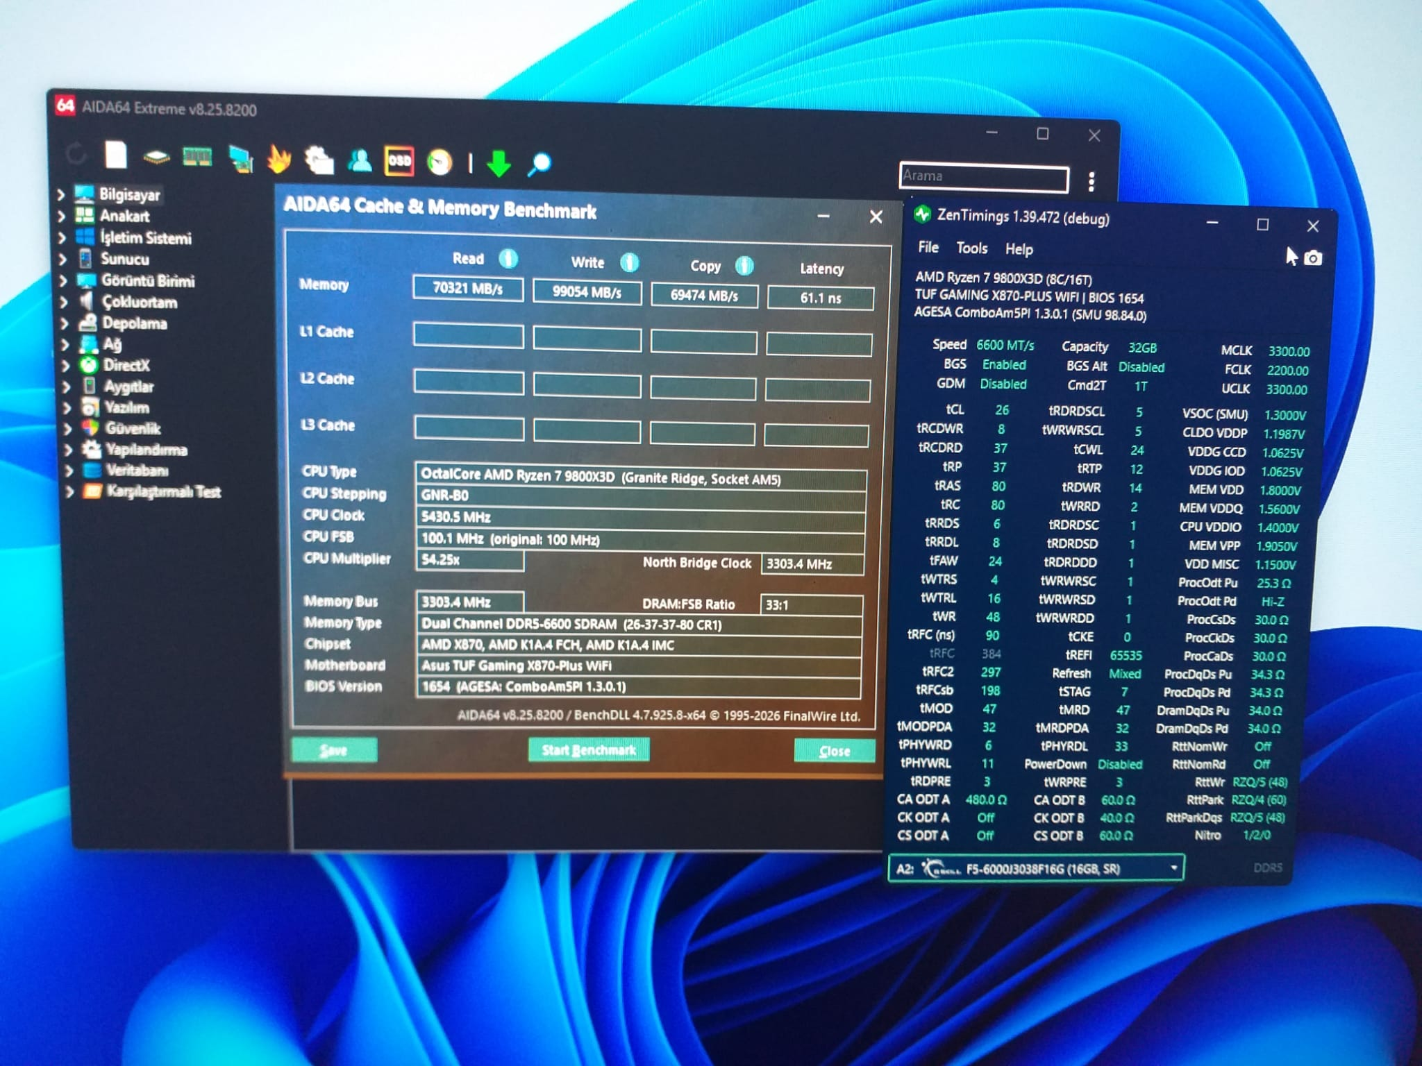Screen dimensions: 1422x1066
Task: Click the Yazılım software icon in tree
Action: [x=90, y=407]
